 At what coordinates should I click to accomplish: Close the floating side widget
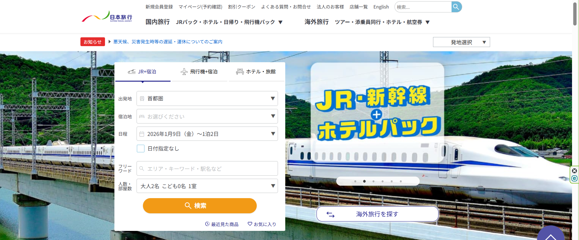coord(574,171)
